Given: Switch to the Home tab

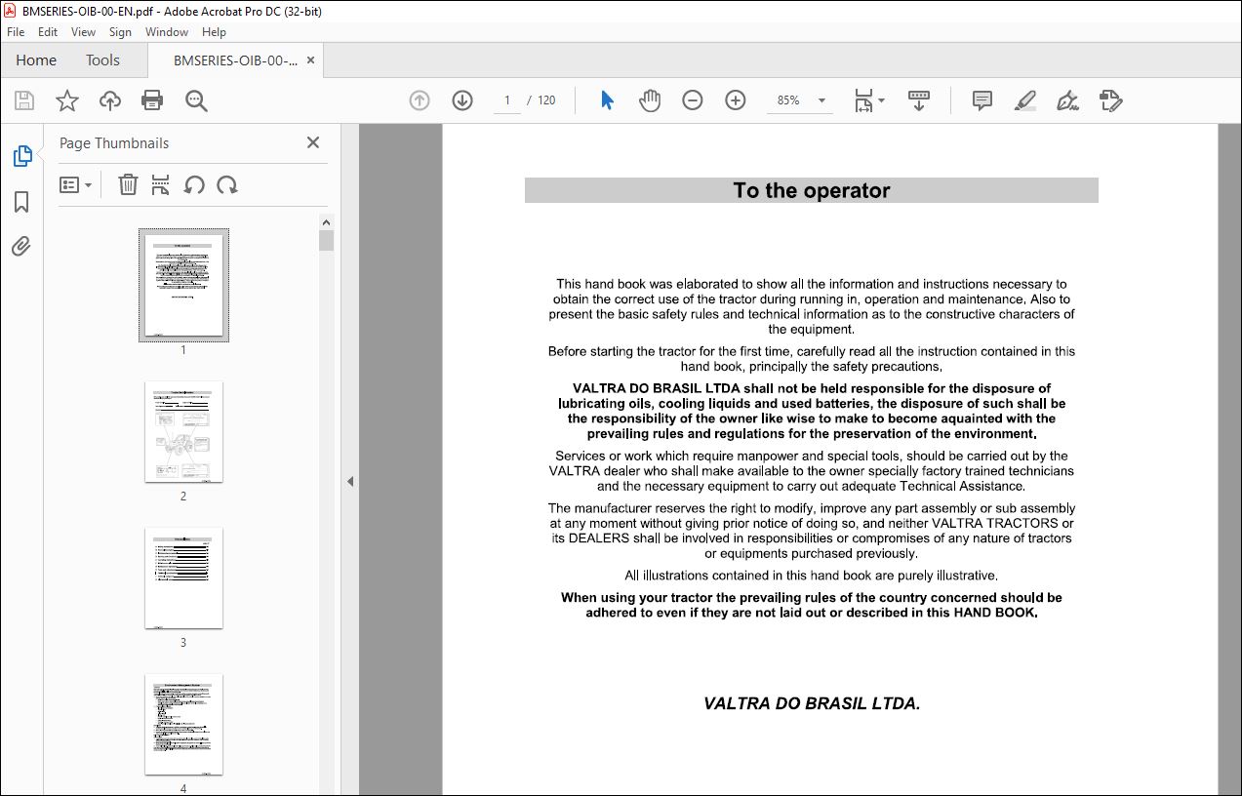Looking at the screenshot, I should tap(36, 60).
